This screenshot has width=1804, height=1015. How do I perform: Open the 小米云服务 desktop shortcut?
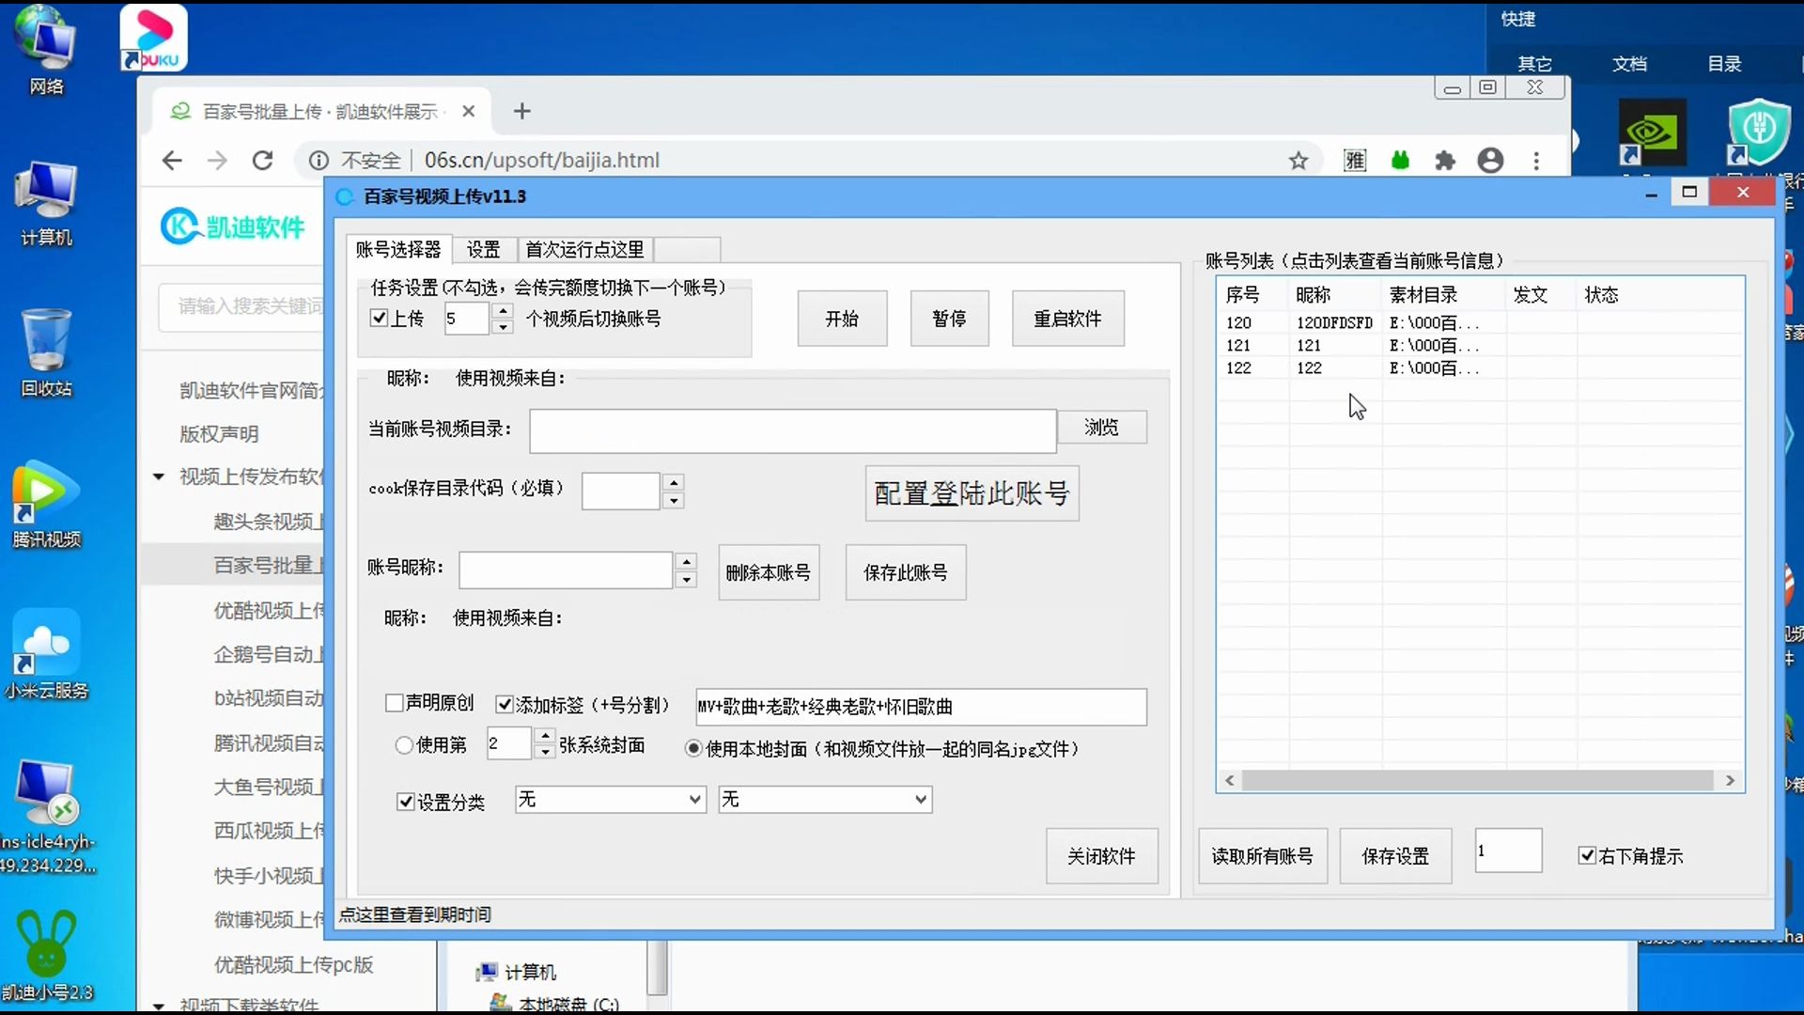[x=45, y=654]
